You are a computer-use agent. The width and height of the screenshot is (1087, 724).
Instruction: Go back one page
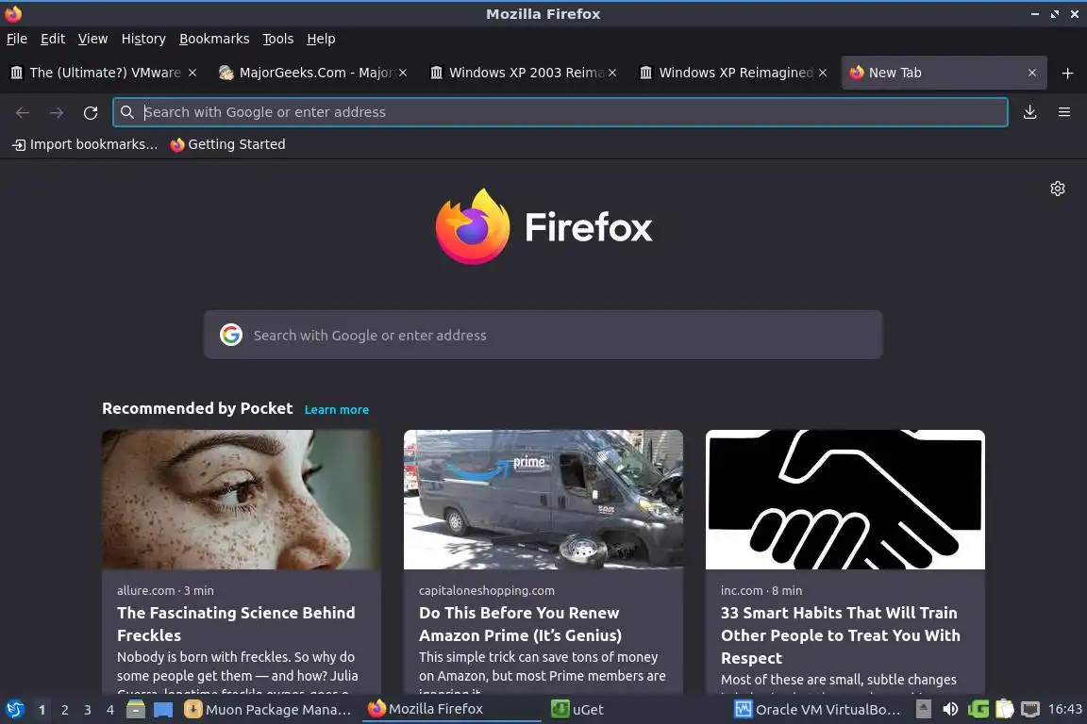23,112
